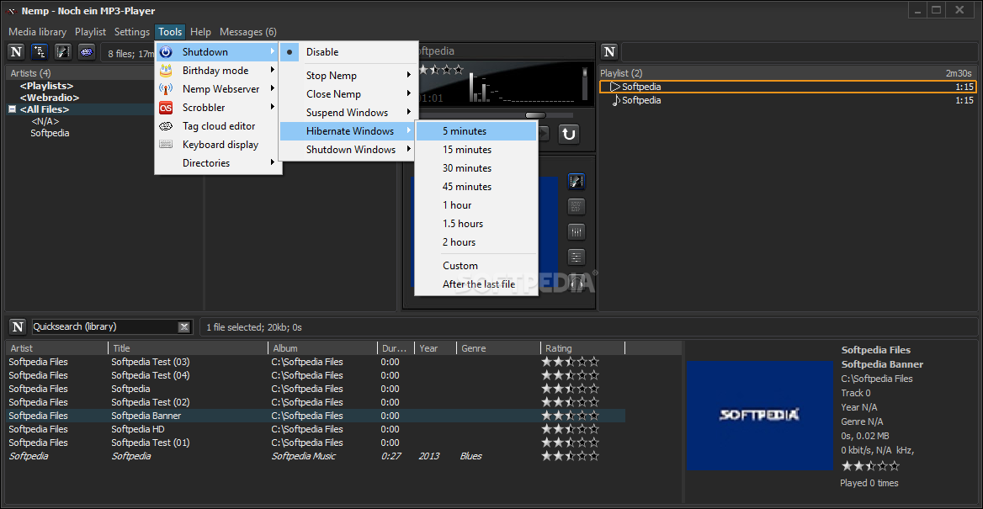983x509 pixels.
Task: Open the Playlist menu
Action: 90,32
